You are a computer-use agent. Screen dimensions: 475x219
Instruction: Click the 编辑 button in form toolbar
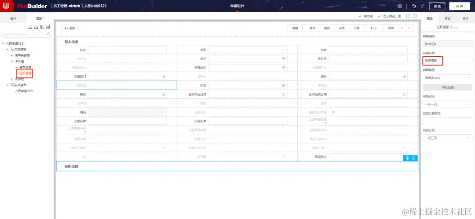295,28
